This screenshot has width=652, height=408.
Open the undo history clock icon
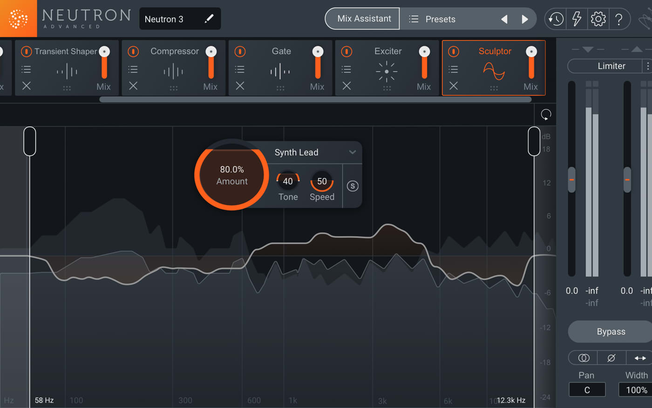coord(556,19)
